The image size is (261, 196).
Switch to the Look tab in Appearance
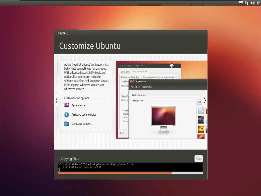pyautogui.click(x=134, y=95)
